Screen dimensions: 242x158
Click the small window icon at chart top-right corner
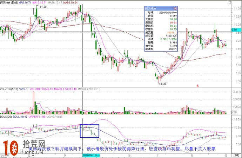pyautogui.click(x=230, y=2)
